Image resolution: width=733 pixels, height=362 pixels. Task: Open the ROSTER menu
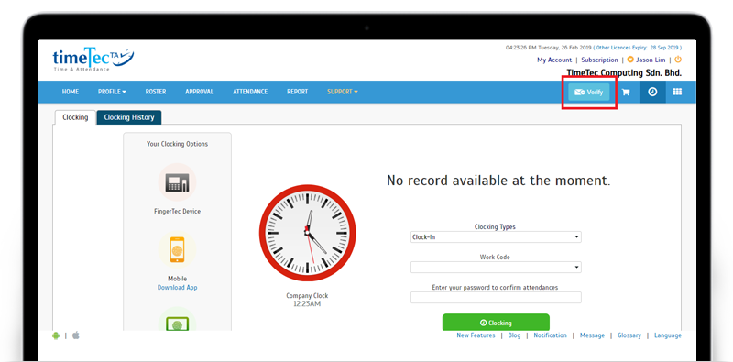(156, 92)
